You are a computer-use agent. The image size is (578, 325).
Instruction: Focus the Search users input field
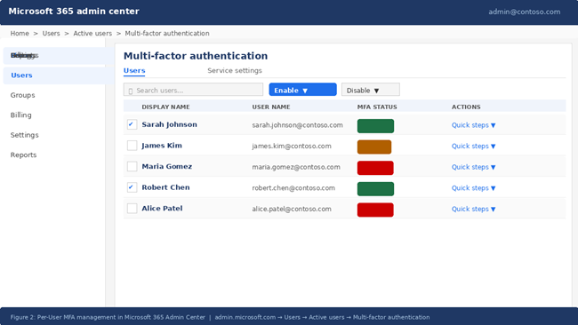coord(193,90)
